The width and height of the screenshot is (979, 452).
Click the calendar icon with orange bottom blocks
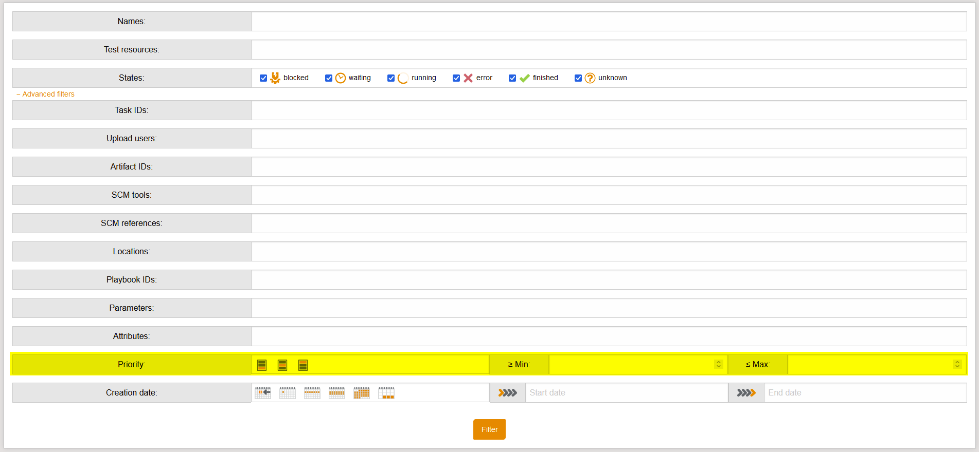pyautogui.click(x=386, y=393)
